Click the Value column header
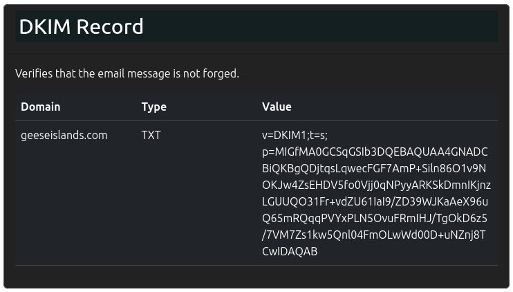The image size is (513, 292). click(277, 107)
